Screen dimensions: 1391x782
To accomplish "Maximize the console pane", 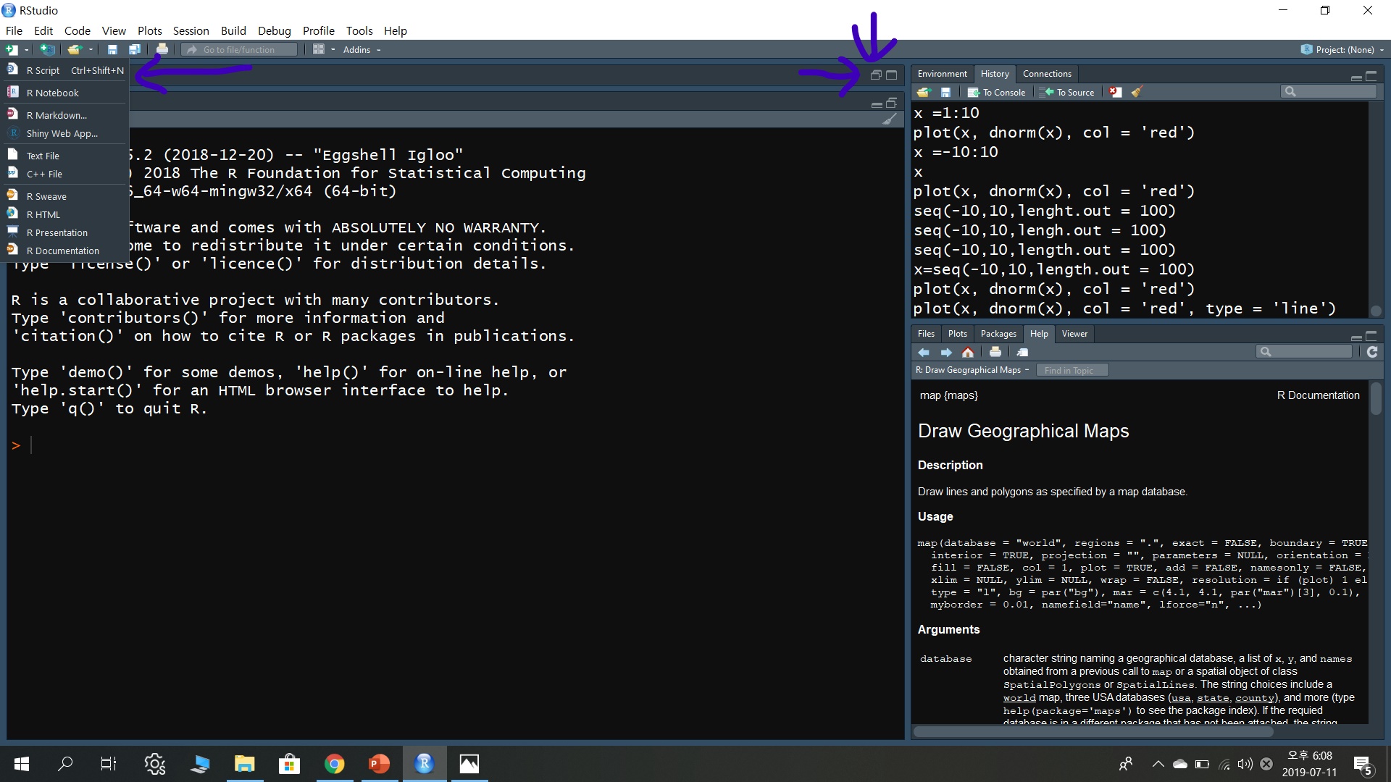I will [x=891, y=103].
